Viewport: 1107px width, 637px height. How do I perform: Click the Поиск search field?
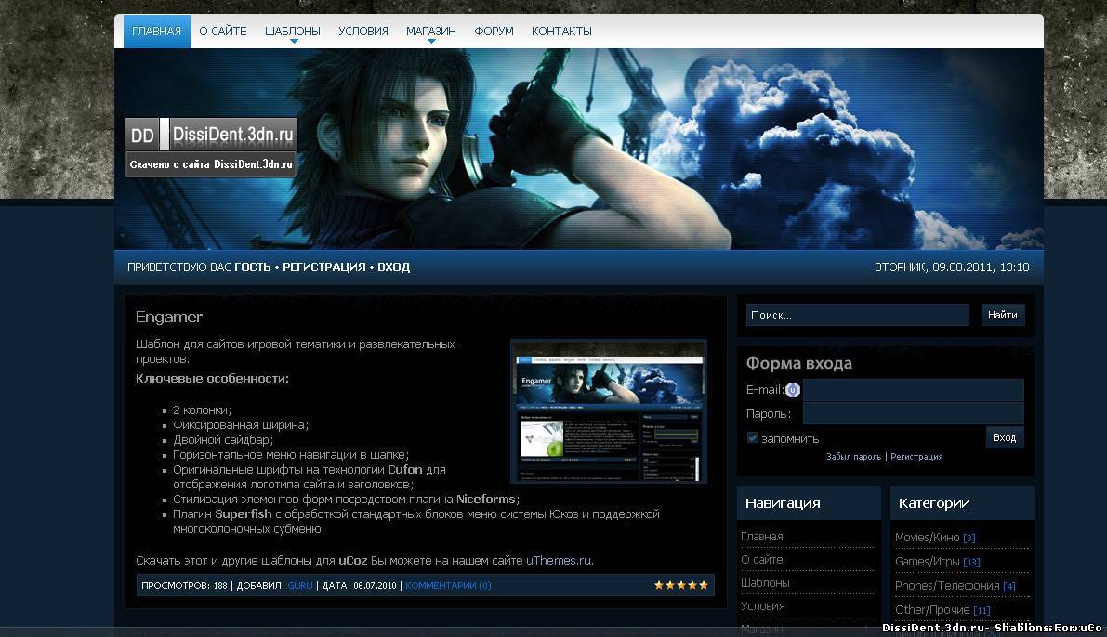pyautogui.click(x=857, y=316)
